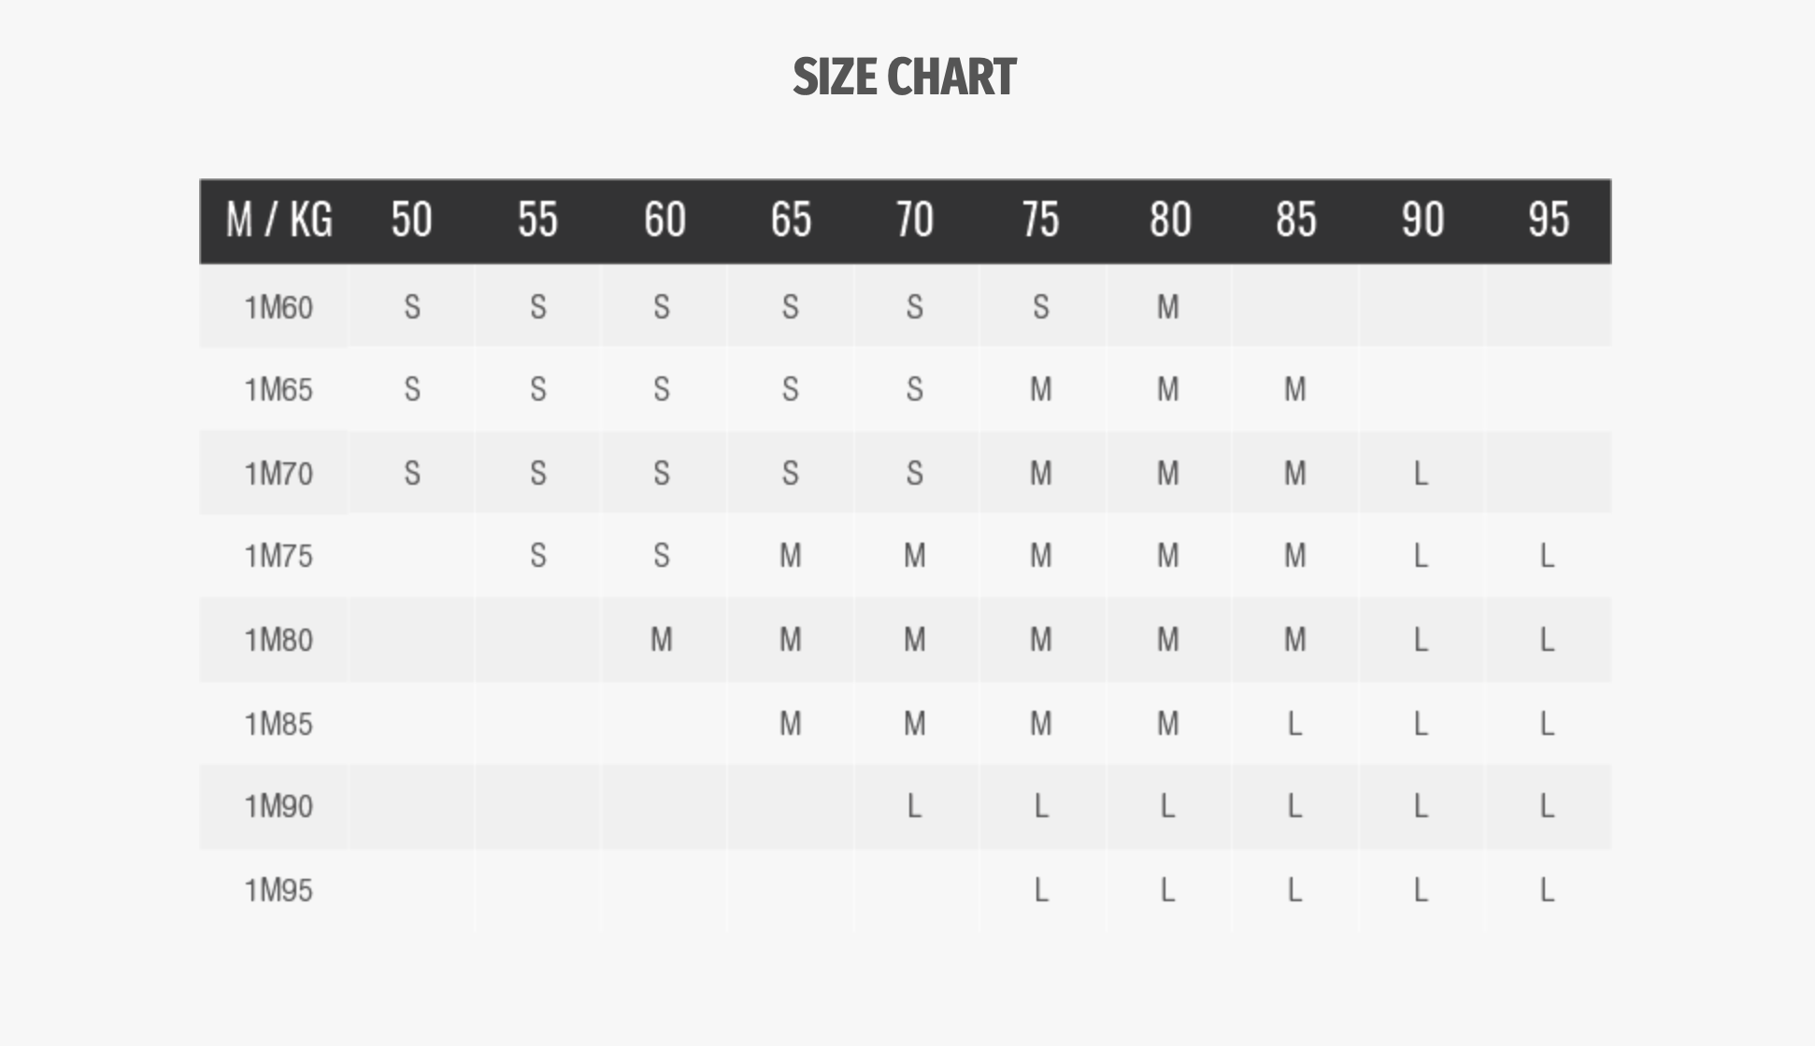Click size M for 1M80 at 60 kg
The height and width of the screenshot is (1046, 1815).
coord(662,640)
